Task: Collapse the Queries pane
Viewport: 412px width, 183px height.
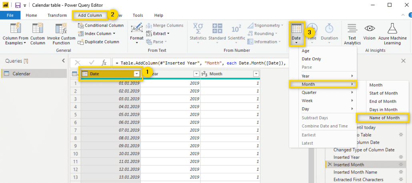Action: [63, 61]
